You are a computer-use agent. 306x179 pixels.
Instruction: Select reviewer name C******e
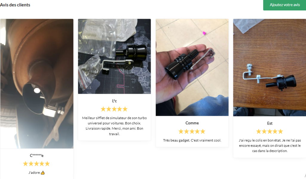[37, 155]
